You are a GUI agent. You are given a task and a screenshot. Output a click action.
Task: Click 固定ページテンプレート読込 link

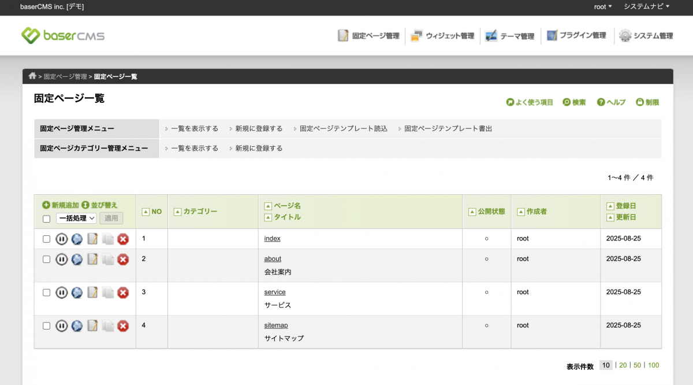pyautogui.click(x=343, y=129)
